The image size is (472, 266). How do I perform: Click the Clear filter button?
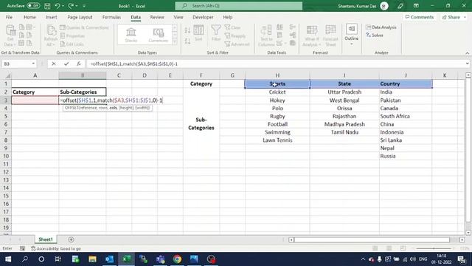point(233,27)
